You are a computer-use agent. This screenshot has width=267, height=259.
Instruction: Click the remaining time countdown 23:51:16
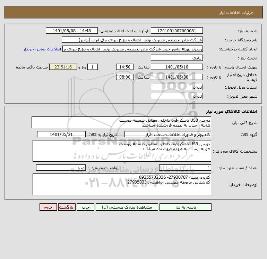tap(63, 67)
